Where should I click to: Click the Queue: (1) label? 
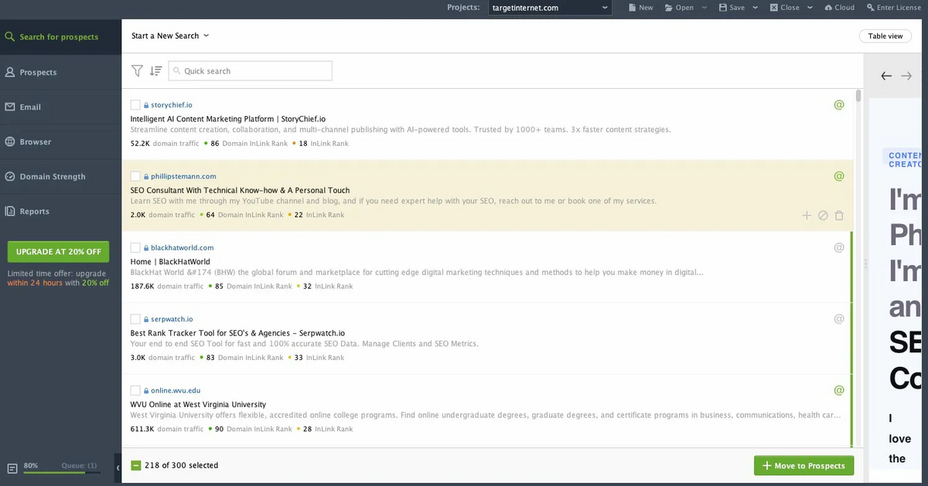[80, 466]
